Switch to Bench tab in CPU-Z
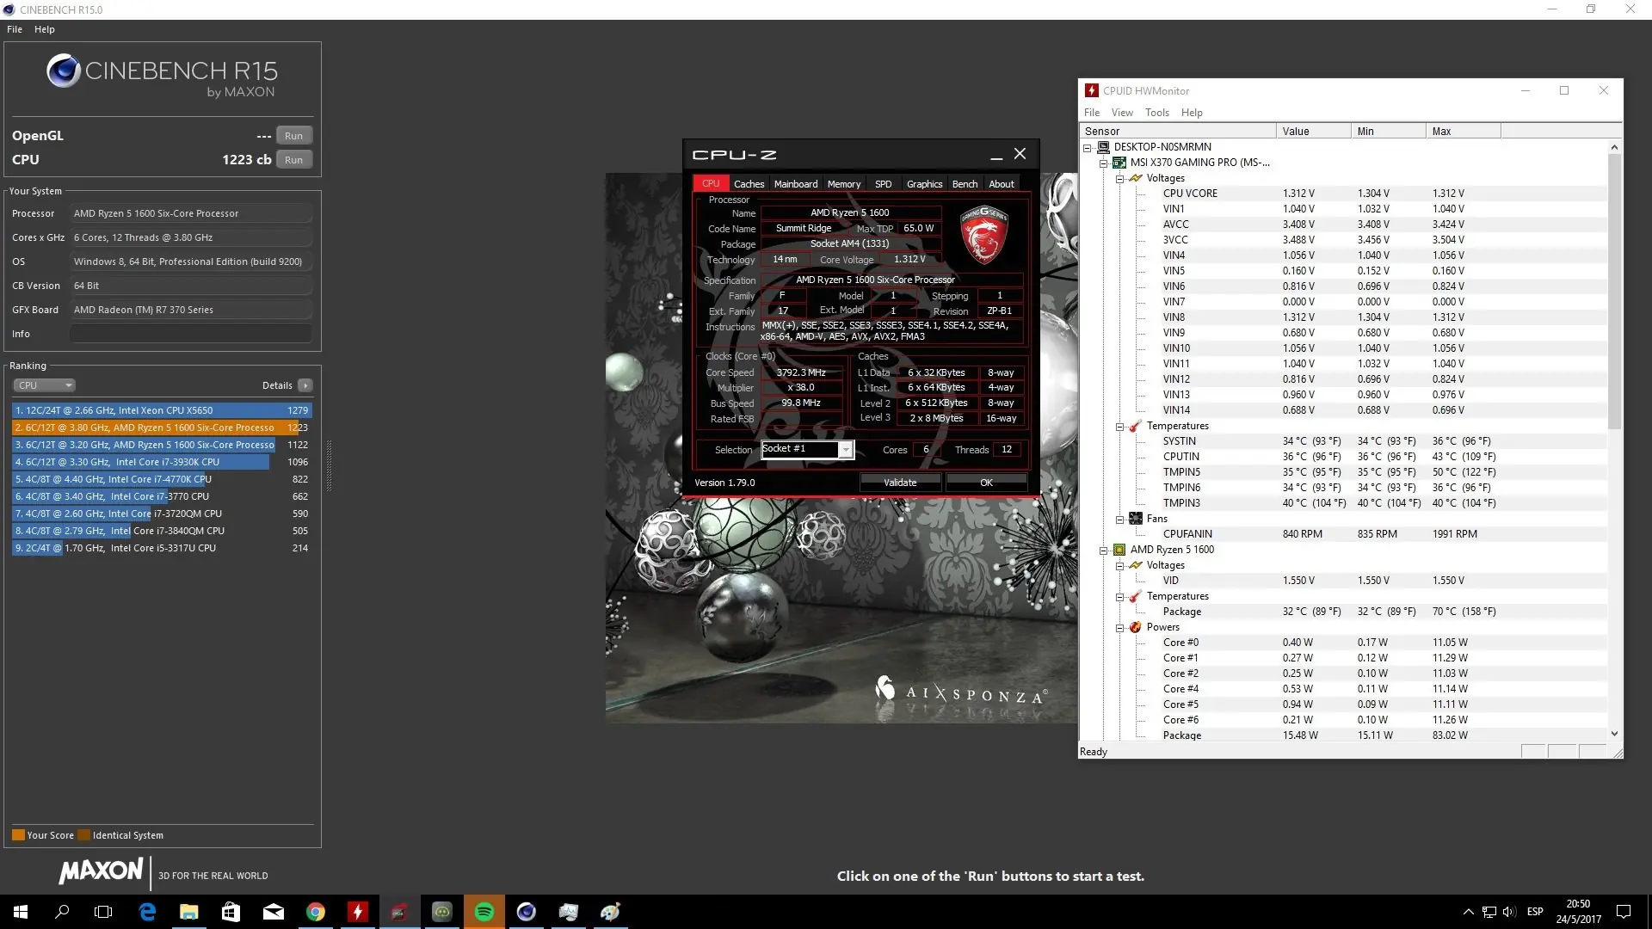Screen dimensions: 1652x929 pos(965,184)
